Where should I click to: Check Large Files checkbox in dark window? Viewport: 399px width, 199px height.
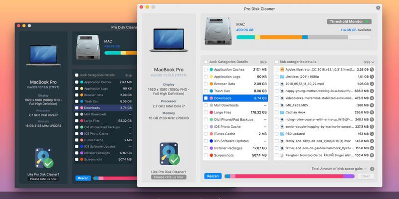pos(77,121)
